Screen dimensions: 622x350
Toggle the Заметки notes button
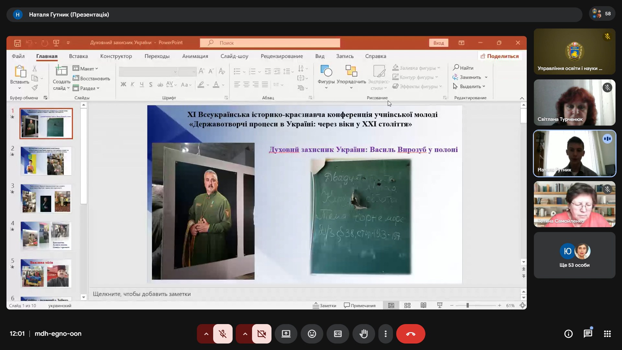324,305
